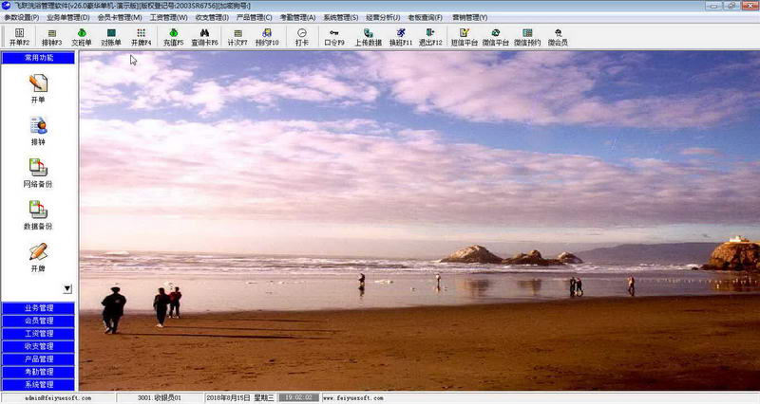Select 充值F5 recharge icon
Image resolution: width=760 pixels, height=404 pixels.
174,37
